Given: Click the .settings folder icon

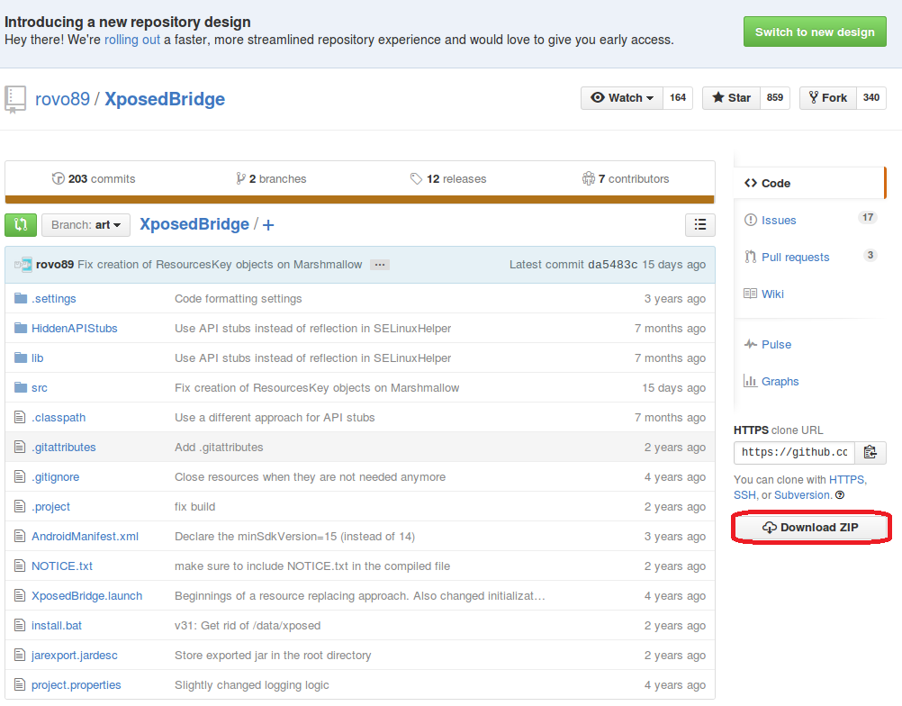Looking at the screenshot, I should pyautogui.click(x=21, y=298).
